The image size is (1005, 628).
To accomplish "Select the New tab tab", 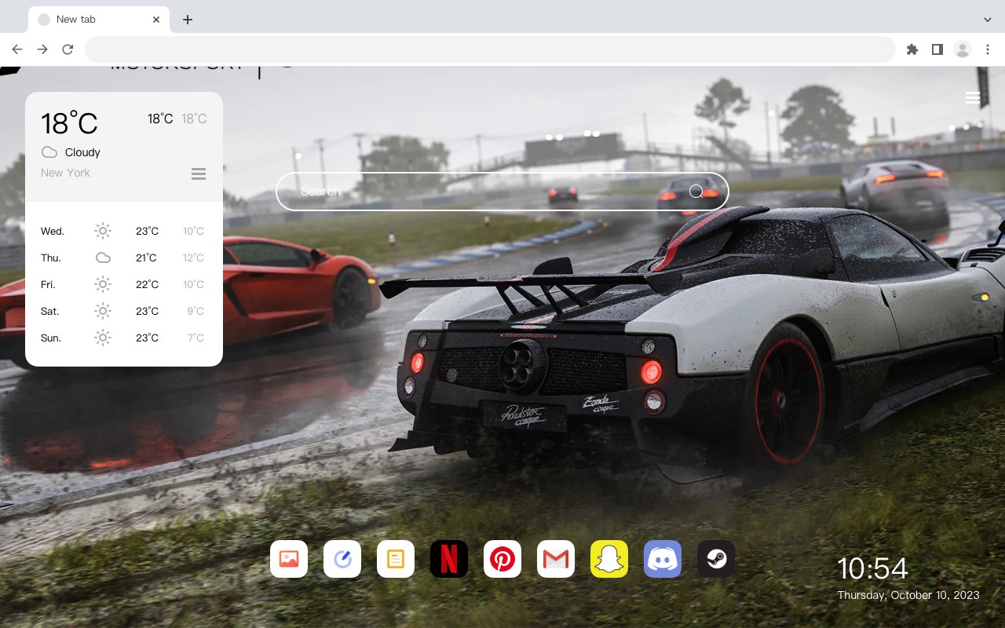I will click(99, 20).
